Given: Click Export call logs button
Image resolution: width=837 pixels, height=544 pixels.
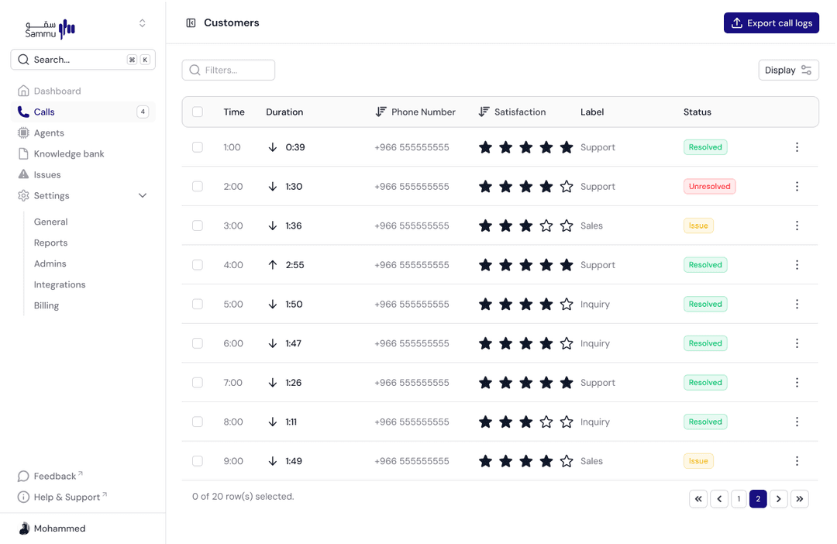Looking at the screenshot, I should tap(771, 23).
